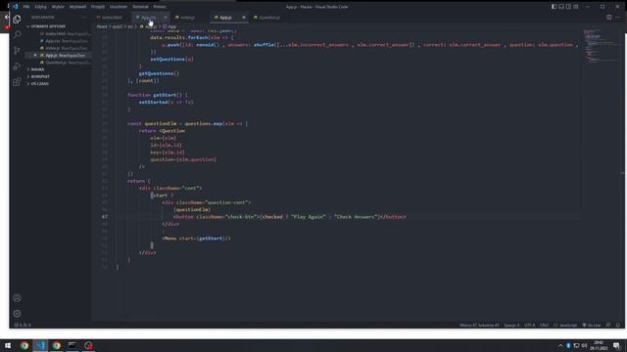This screenshot has height=352, width=627.
Task: Close the active App.js tab
Action: 244,18
